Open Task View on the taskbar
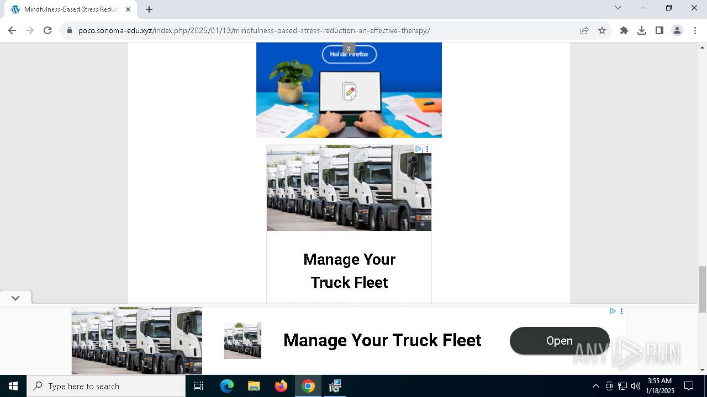Viewport: 707px width, 397px height. (199, 386)
